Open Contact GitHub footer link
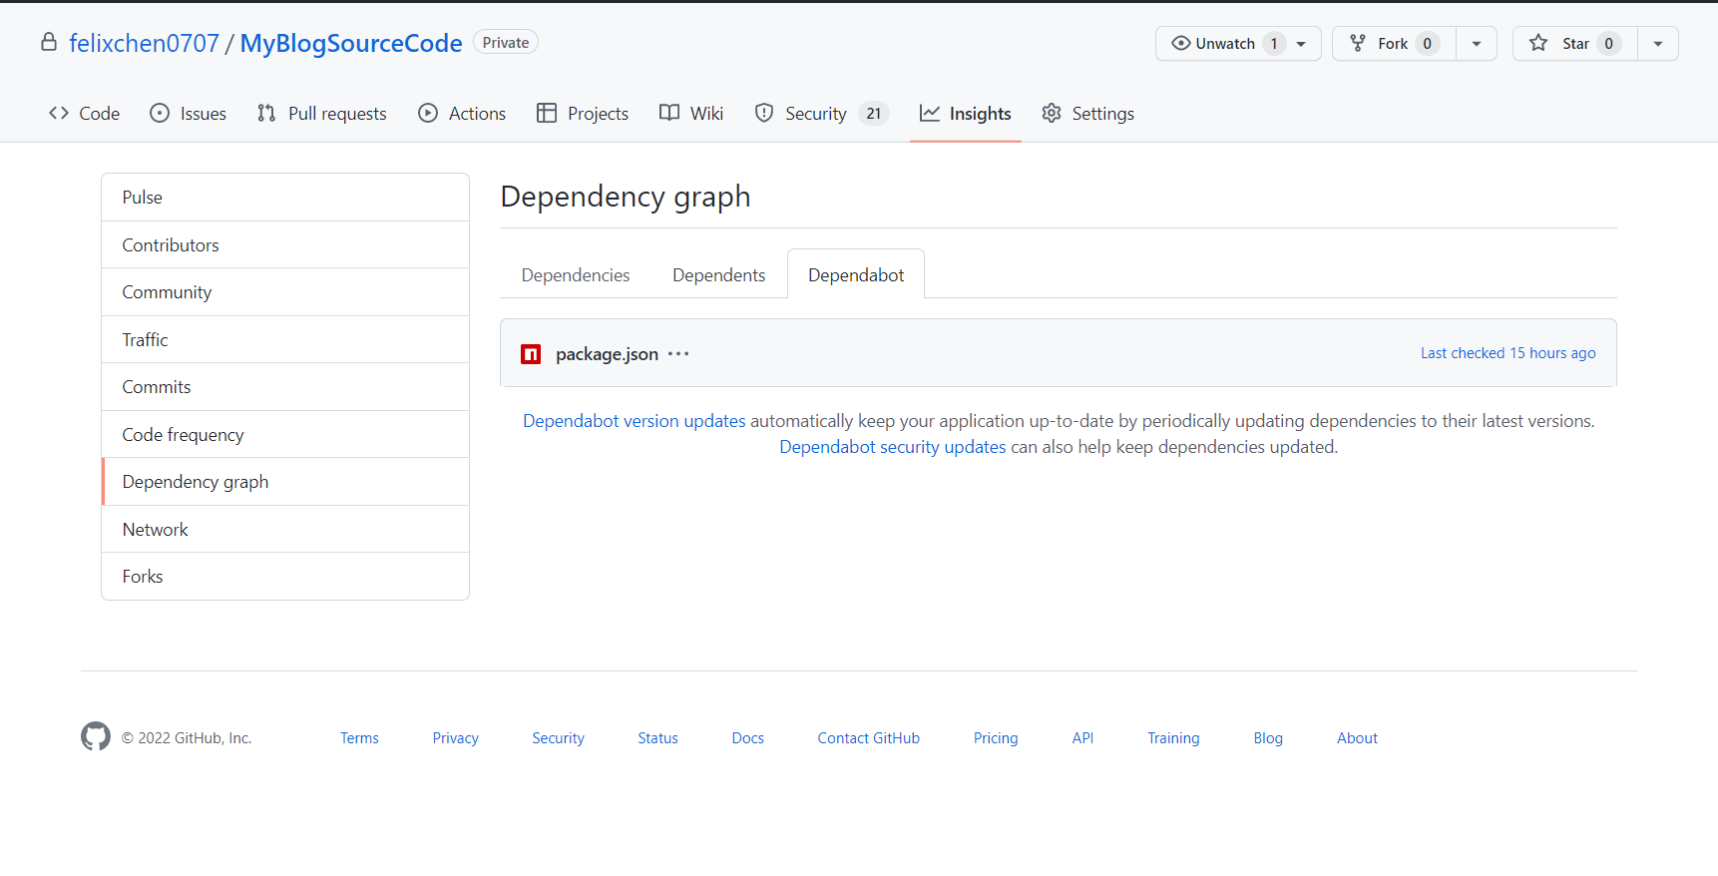 coord(868,738)
